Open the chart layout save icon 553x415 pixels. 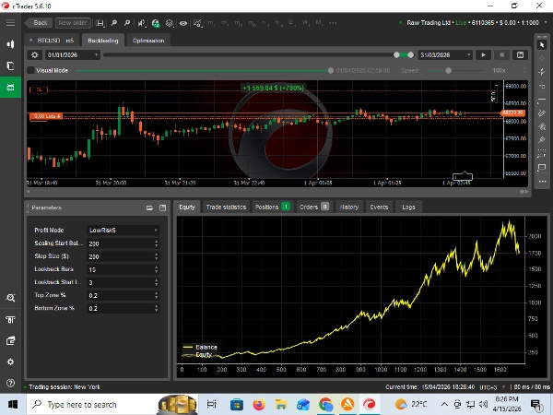(100, 23)
